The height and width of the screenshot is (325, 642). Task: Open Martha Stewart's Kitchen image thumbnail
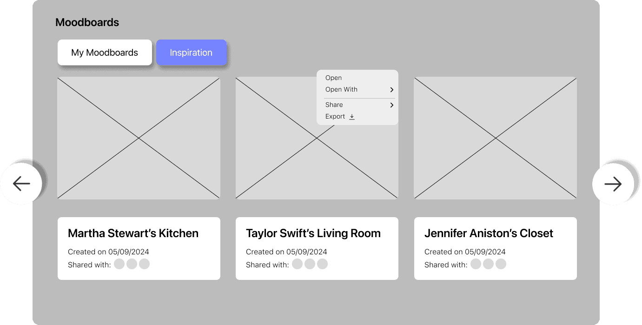(x=139, y=138)
